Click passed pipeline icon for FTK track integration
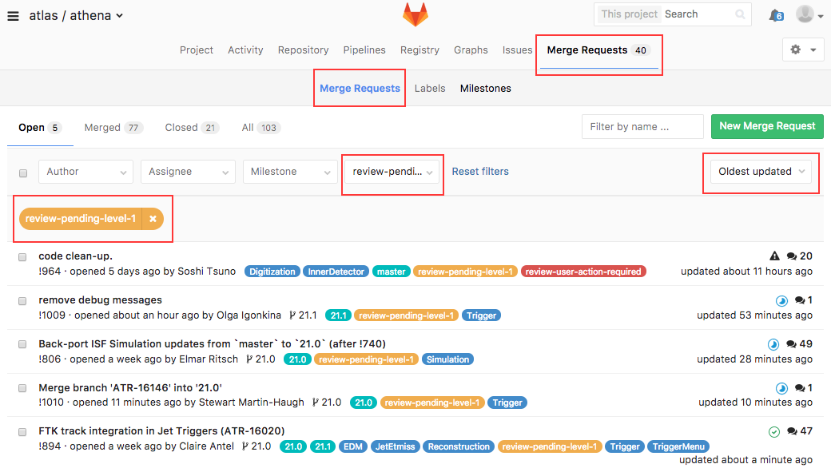Screen dimensions: 831x468 (x=774, y=432)
